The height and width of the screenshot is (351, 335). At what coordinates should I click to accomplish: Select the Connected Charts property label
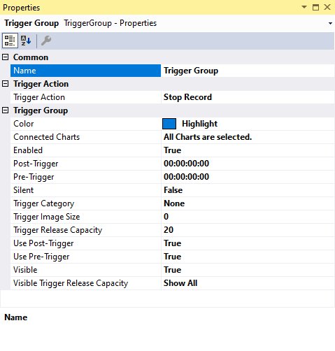47,137
